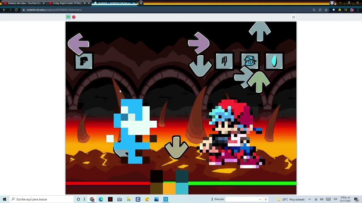The width and height of the screenshot is (362, 203).
Task: Click the Escribe aquí para buscar search box
Action: tap(42, 199)
